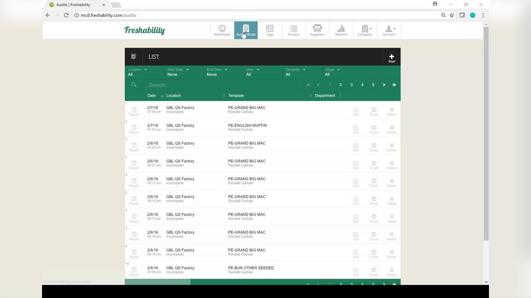Click the Freshability logo
This screenshot has height=298, width=531.
pos(145,31)
